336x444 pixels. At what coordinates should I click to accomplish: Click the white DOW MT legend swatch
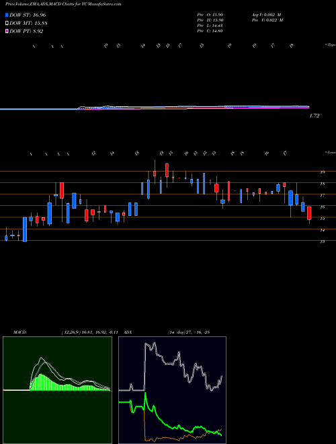coord(7,24)
